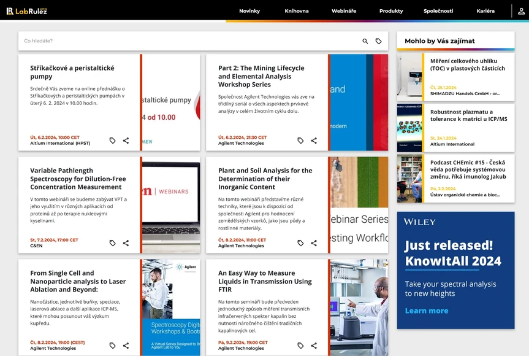Screen dimensions: 529x356
Task: Click 'C&EN' organizer name
Action: (x=36, y=246)
